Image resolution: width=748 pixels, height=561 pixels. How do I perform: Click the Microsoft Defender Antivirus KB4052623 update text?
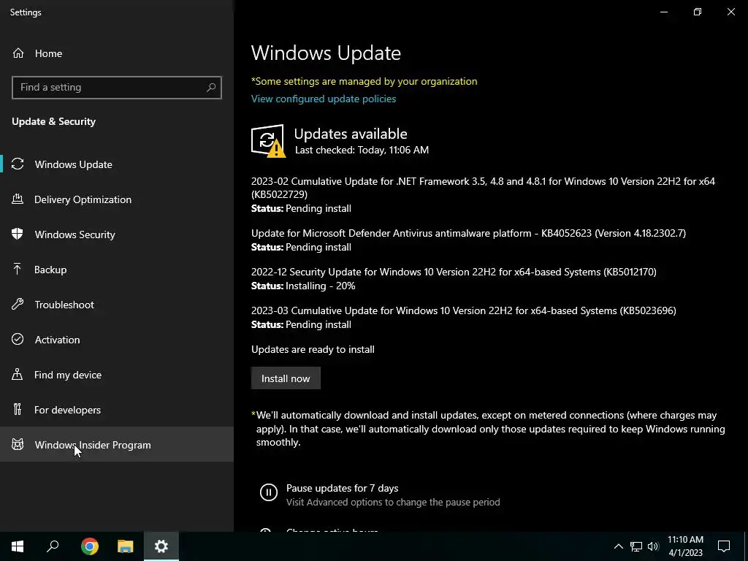(x=468, y=233)
